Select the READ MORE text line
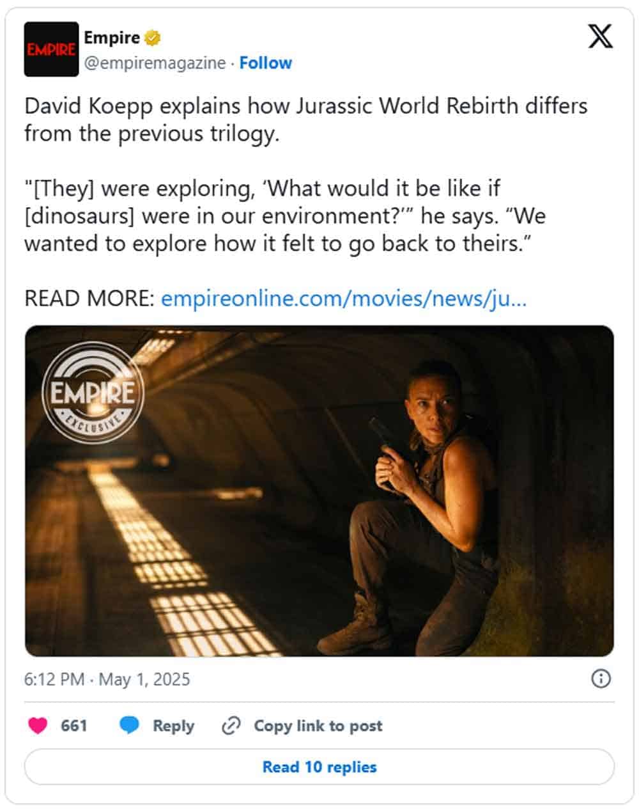 89,297
